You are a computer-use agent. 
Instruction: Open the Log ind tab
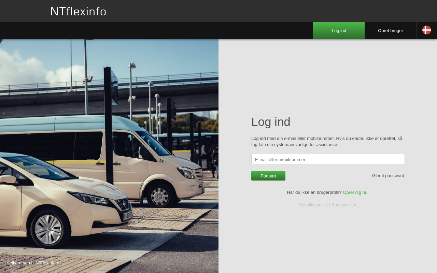pos(339,31)
